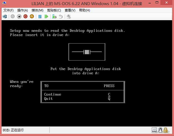The width and height of the screenshot is (174, 136).
Task: Click 'Put the Desktop Applications disk' line
Action: [x=86, y=69]
